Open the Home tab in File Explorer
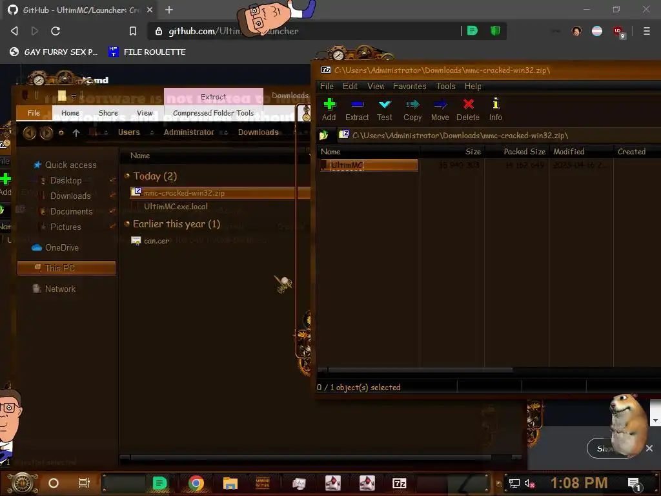 (x=70, y=113)
